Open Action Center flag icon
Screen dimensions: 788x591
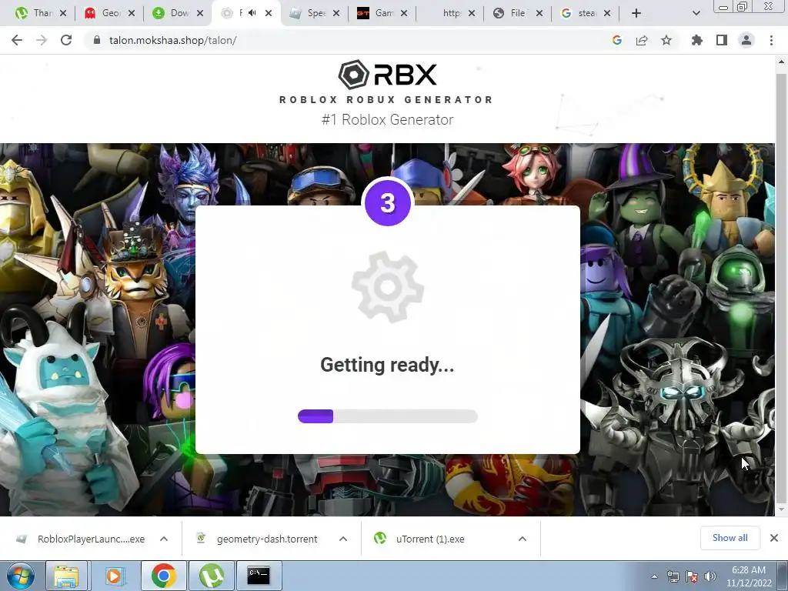coord(692,576)
